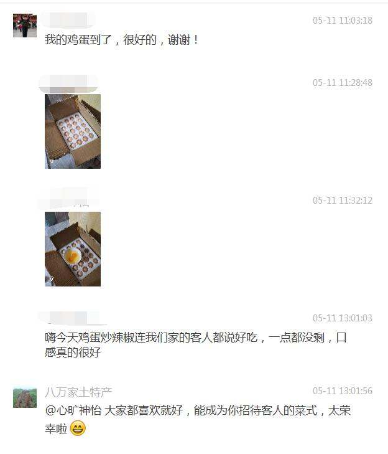Open the cracked egg bowl photo
Screen dimensions: 388x454
pyautogui.click(x=73, y=249)
